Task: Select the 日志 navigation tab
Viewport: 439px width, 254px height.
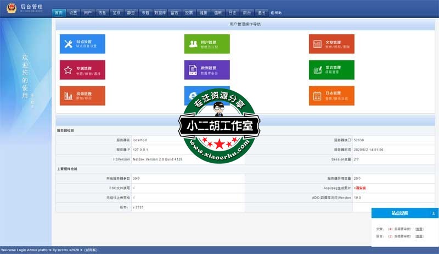Action: click(x=232, y=13)
